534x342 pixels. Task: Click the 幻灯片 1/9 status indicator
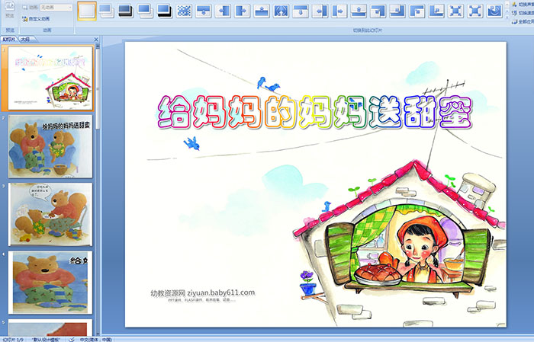[x=13, y=339]
